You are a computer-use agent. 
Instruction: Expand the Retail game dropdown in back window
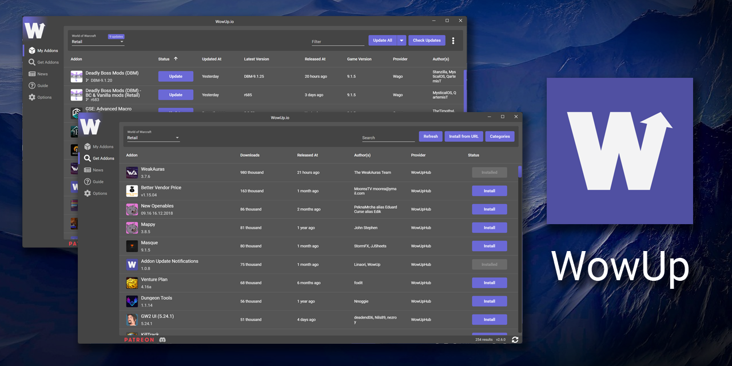98,42
